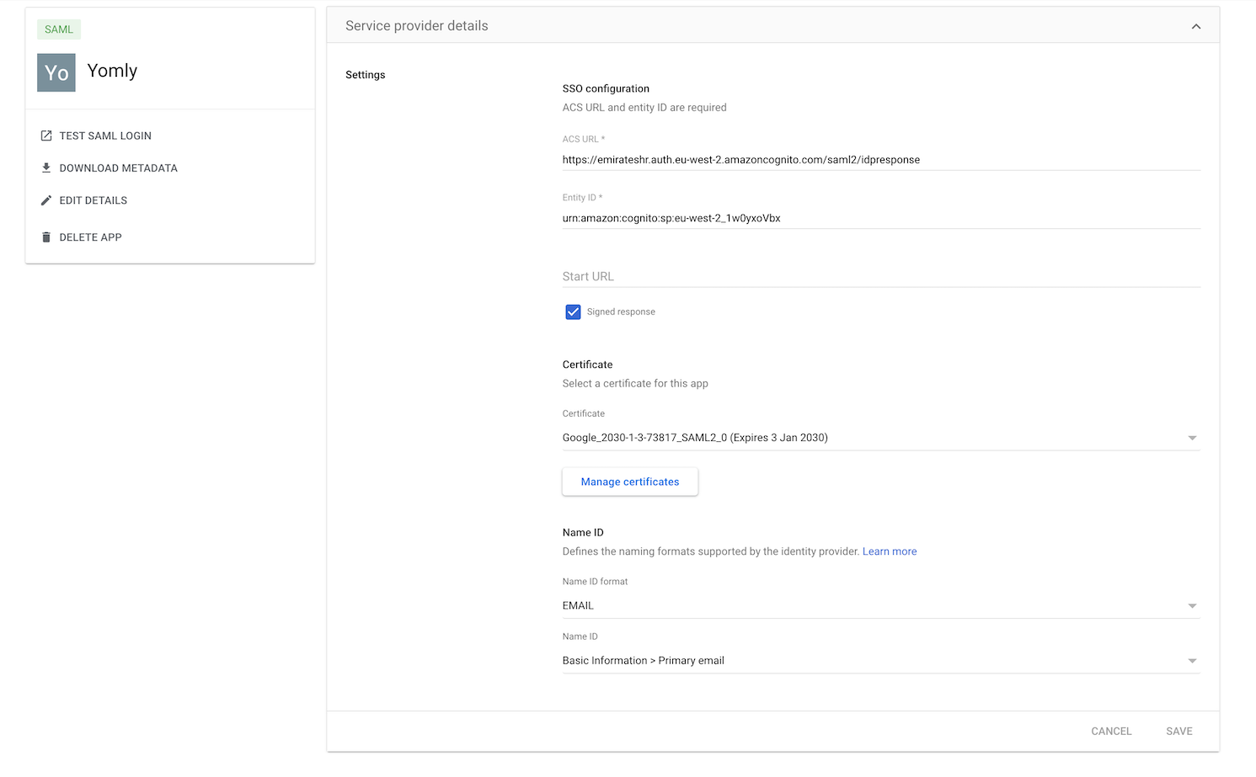Choose DELETE APP option
Screen dimensions: 1256x777
click(x=90, y=237)
